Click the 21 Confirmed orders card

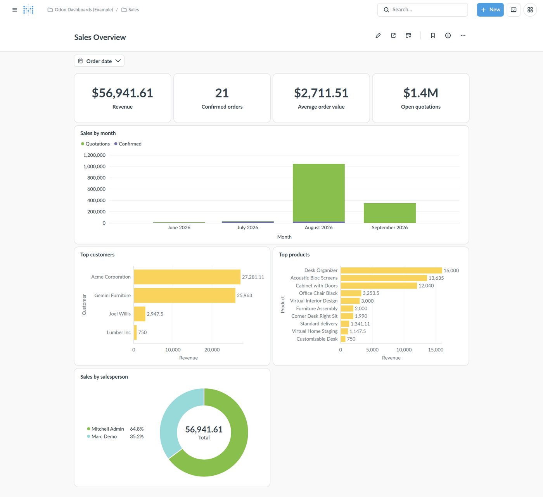222,98
